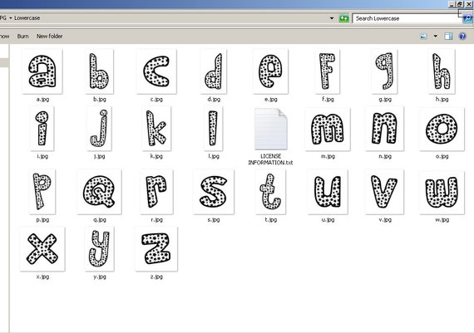Select the LICENSE INFORMATION.txt file icon
The image size is (474, 333).
270,129
